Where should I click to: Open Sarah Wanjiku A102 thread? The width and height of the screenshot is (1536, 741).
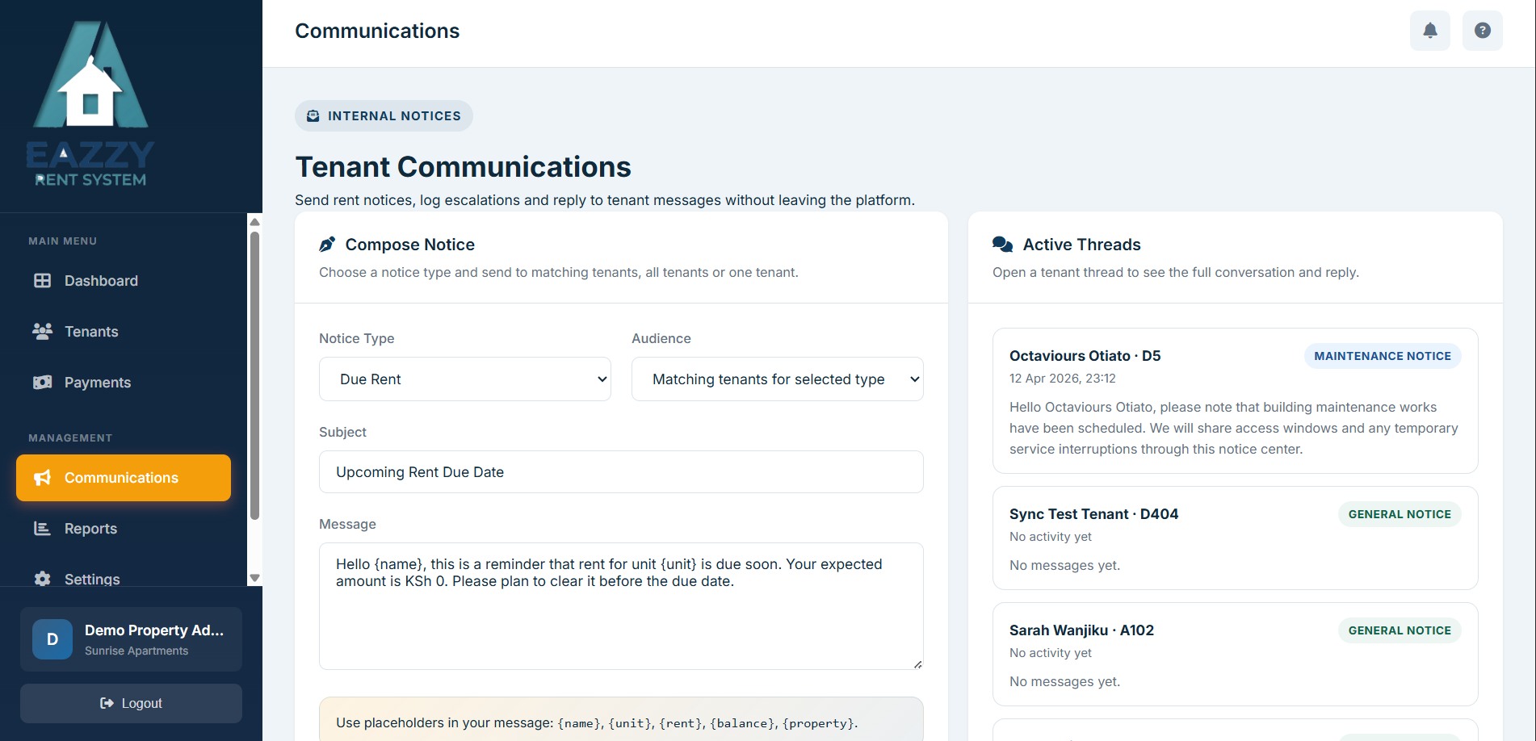point(1235,654)
